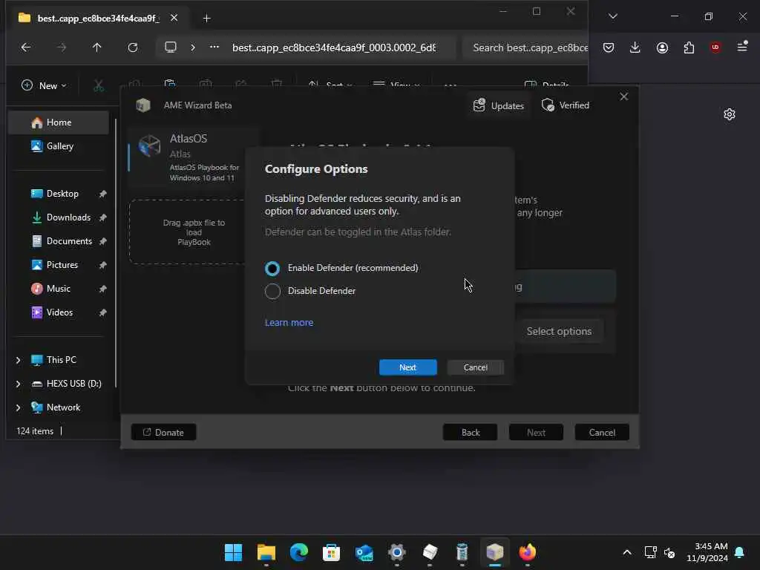The width and height of the screenshot is (760, 570).
Task: Open Pictures in quick access
Action: (59, 265)
